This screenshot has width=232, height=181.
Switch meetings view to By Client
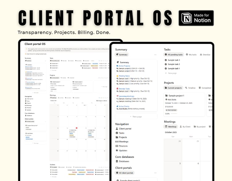coord(185,127)
